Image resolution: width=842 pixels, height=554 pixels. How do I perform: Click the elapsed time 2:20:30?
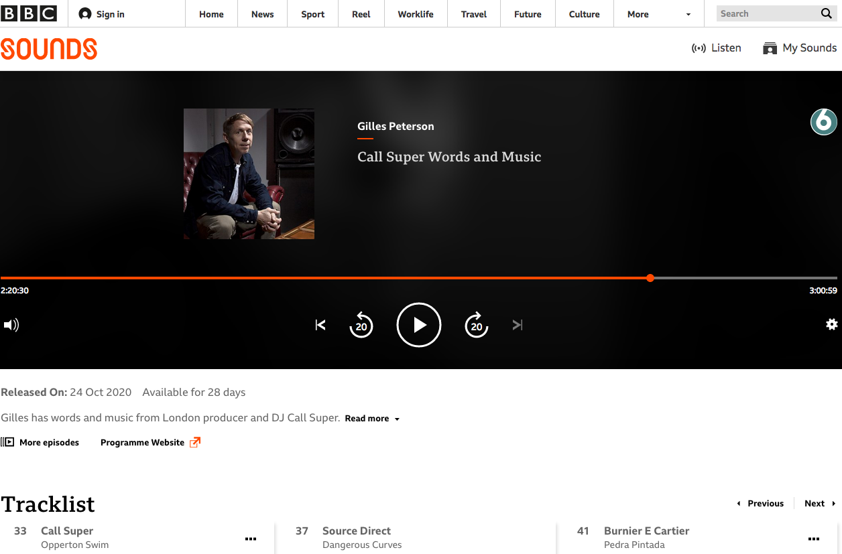[15, 291]
